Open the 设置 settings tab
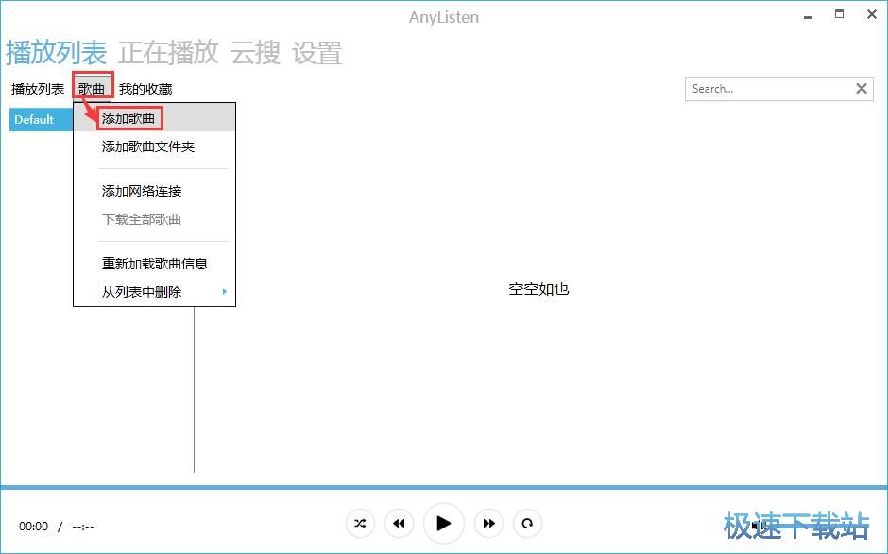Viewport: 888px width, 554px height. tap(317, 53)
